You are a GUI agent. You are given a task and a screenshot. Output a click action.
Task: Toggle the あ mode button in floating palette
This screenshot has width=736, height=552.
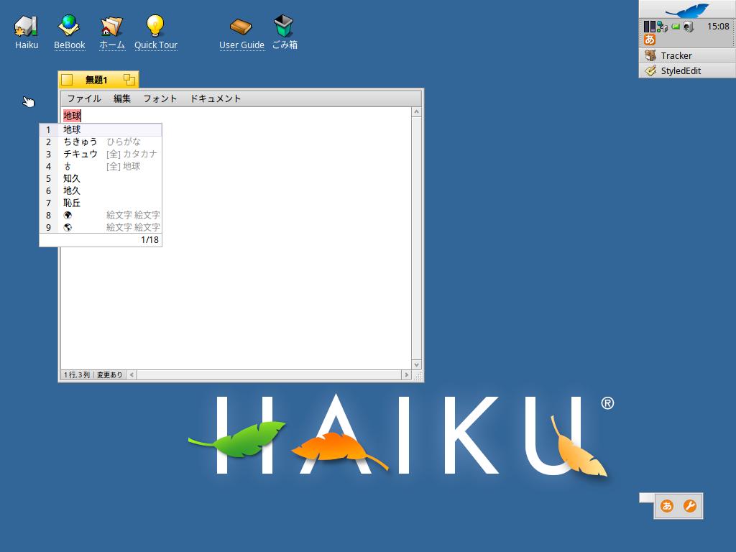(x=667, y=506)
